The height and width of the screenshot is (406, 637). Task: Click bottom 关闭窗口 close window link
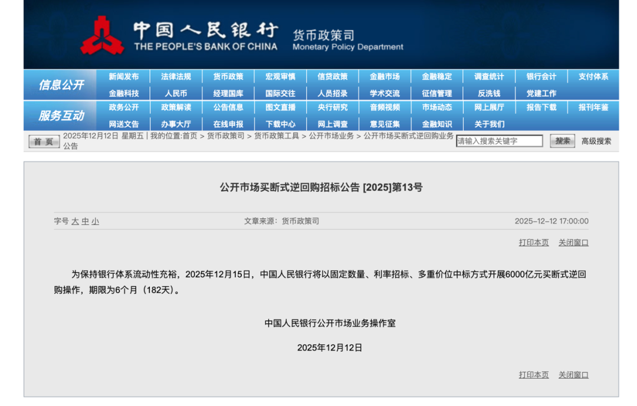pyautogui.click(x=573, y=375)
